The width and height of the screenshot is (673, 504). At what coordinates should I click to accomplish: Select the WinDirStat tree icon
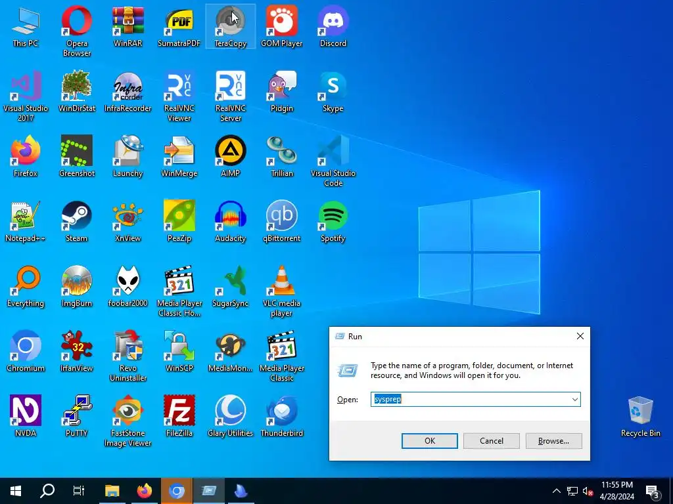[x=77, y=92]
